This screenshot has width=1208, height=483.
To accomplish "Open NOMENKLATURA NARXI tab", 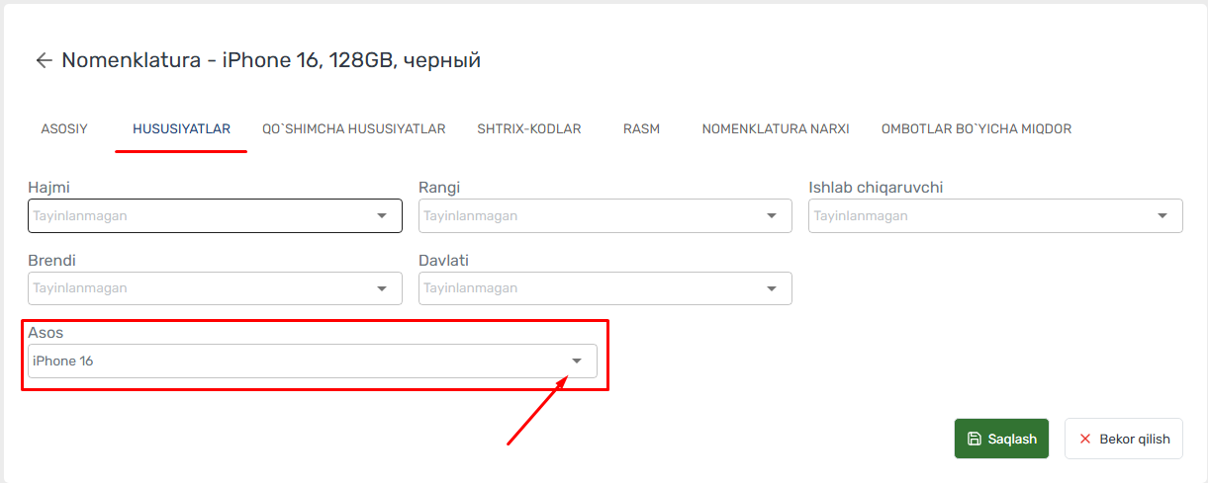I will pyautogui.click(x=776, y=128).
